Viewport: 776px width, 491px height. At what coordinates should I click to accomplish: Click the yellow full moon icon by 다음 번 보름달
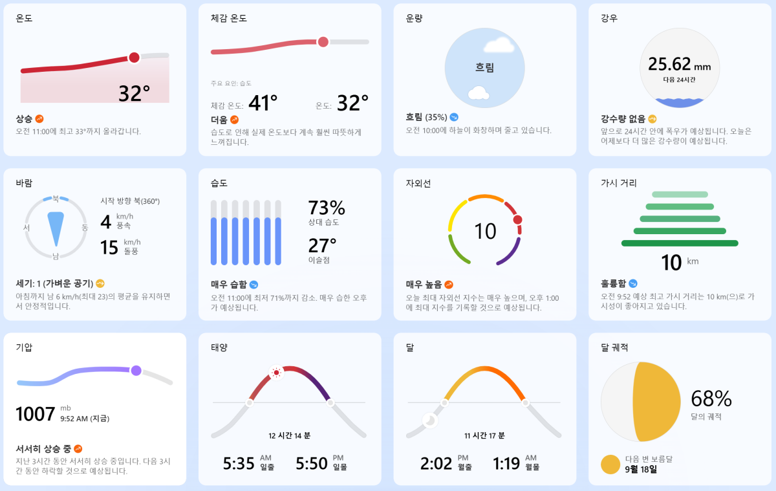[610, 464]
